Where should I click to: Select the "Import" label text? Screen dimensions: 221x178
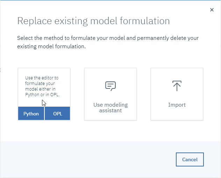point(177,105)
